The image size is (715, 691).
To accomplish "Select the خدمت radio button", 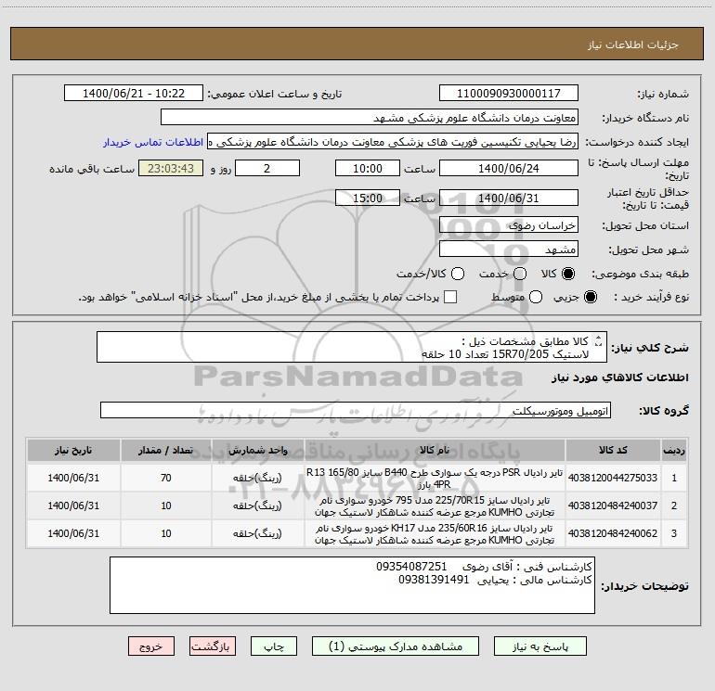I will pos(520,274).
